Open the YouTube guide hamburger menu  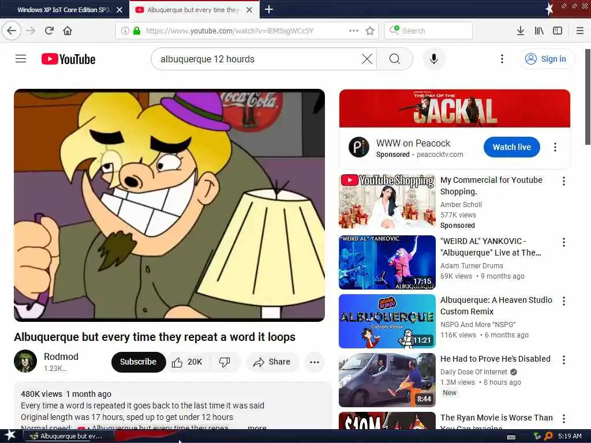[21, 59]
